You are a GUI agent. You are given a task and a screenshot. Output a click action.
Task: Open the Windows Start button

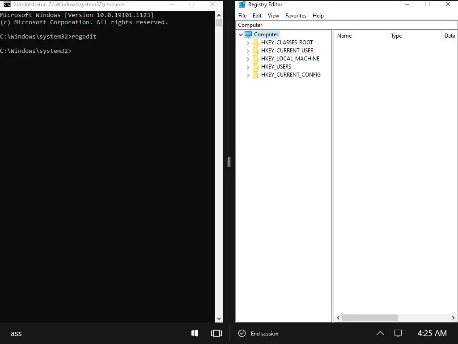pyautogui.click(x=195, y=333)
